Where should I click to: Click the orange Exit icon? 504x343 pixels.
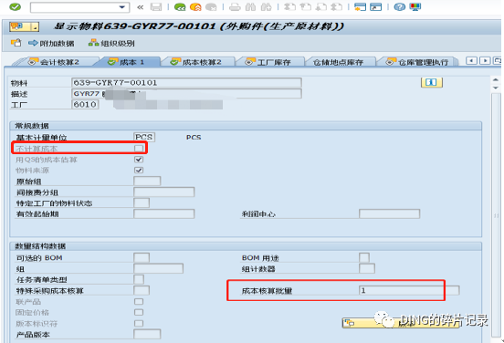click(195, 6)
